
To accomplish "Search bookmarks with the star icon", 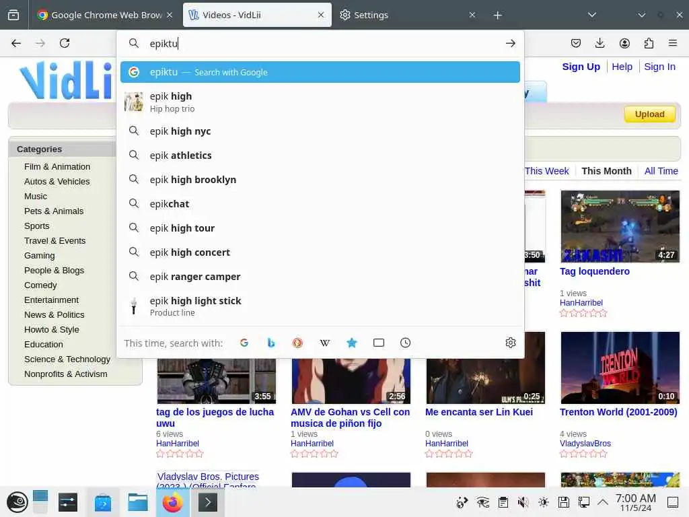I will tap(351, 343).
